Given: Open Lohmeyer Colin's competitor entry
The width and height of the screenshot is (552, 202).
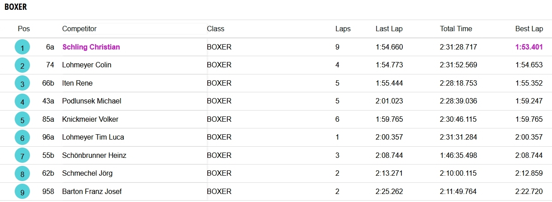Looking at the screenshot, I should click(x=87, y=65).
